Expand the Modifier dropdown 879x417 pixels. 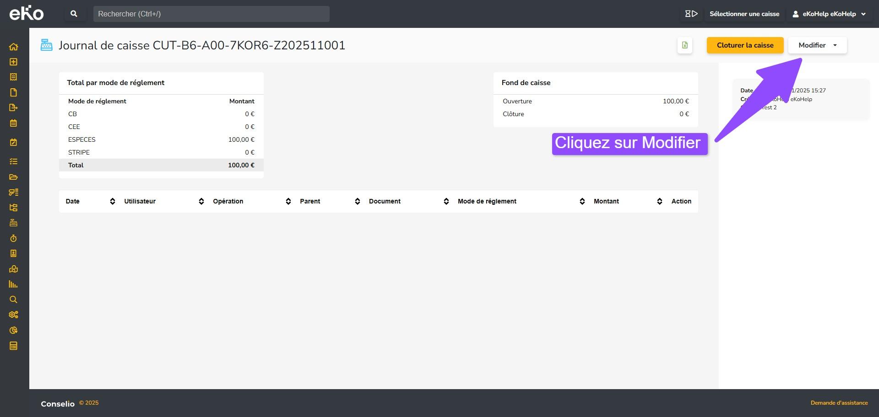pyautogui.click(x=817, y=45)
